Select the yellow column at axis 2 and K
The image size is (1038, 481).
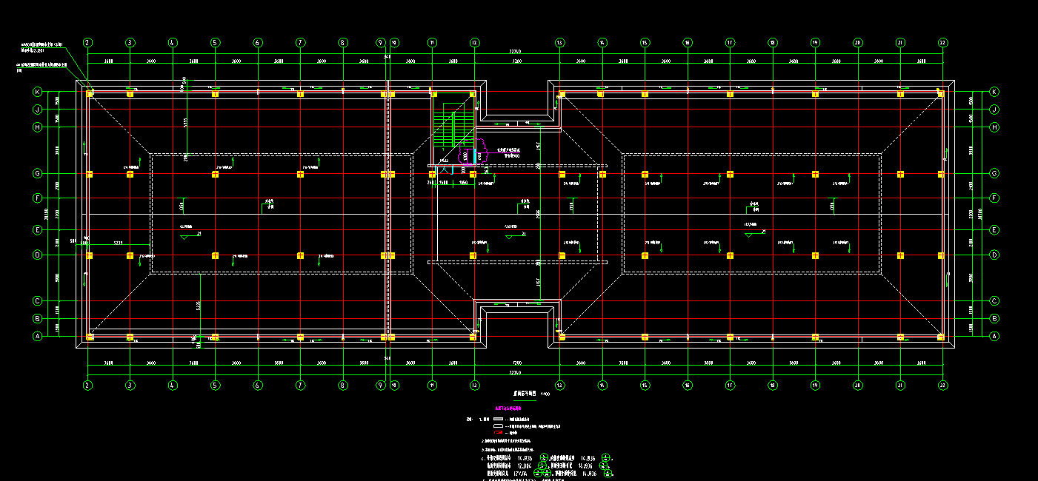pos(90,93)
